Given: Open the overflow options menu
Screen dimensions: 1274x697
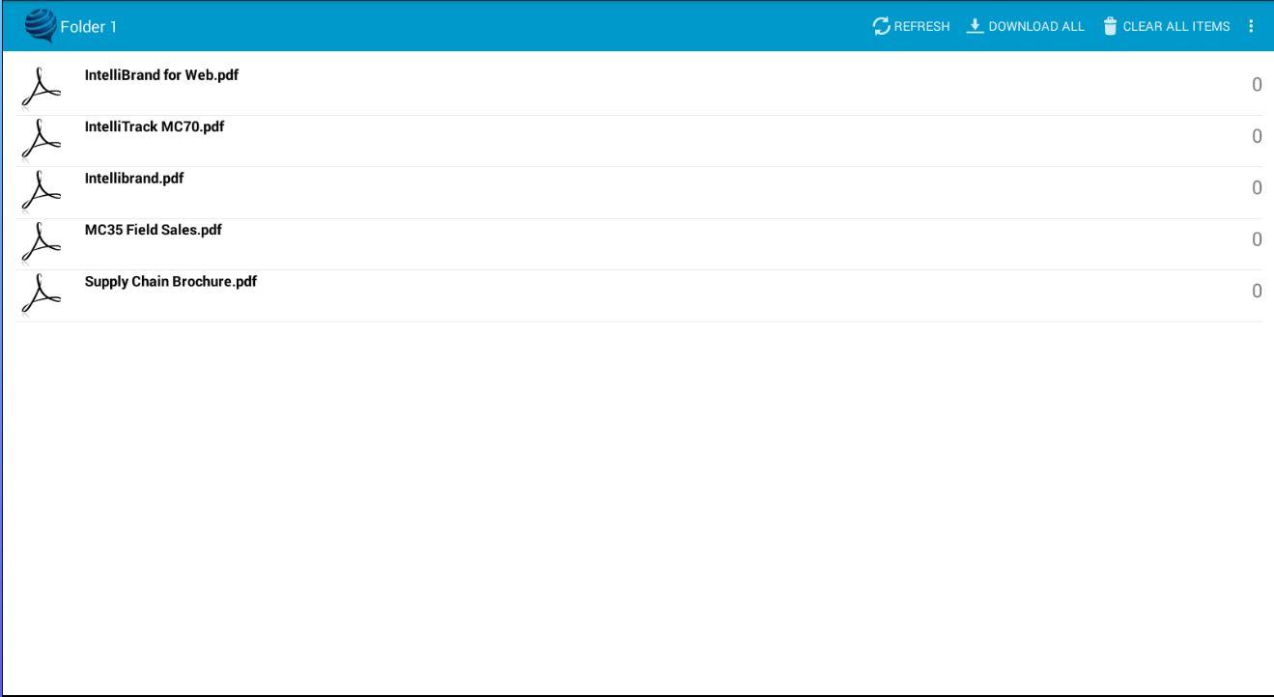Looking at the screenshot, I should 1251,26.
